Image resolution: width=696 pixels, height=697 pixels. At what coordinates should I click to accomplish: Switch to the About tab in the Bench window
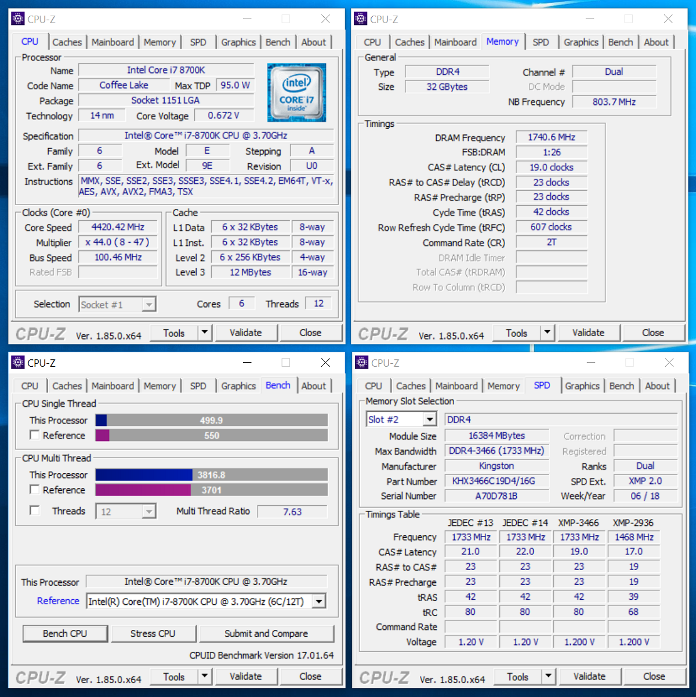314,386
